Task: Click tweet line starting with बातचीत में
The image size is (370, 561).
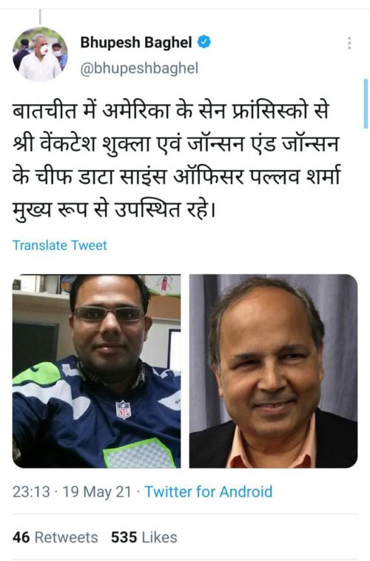Action: [x=170, y=110]
